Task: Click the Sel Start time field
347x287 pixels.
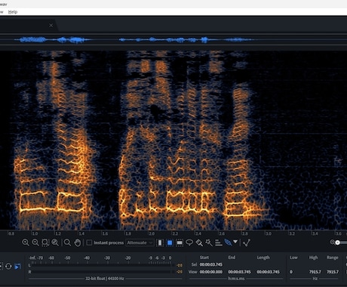Action: point(211,264)
